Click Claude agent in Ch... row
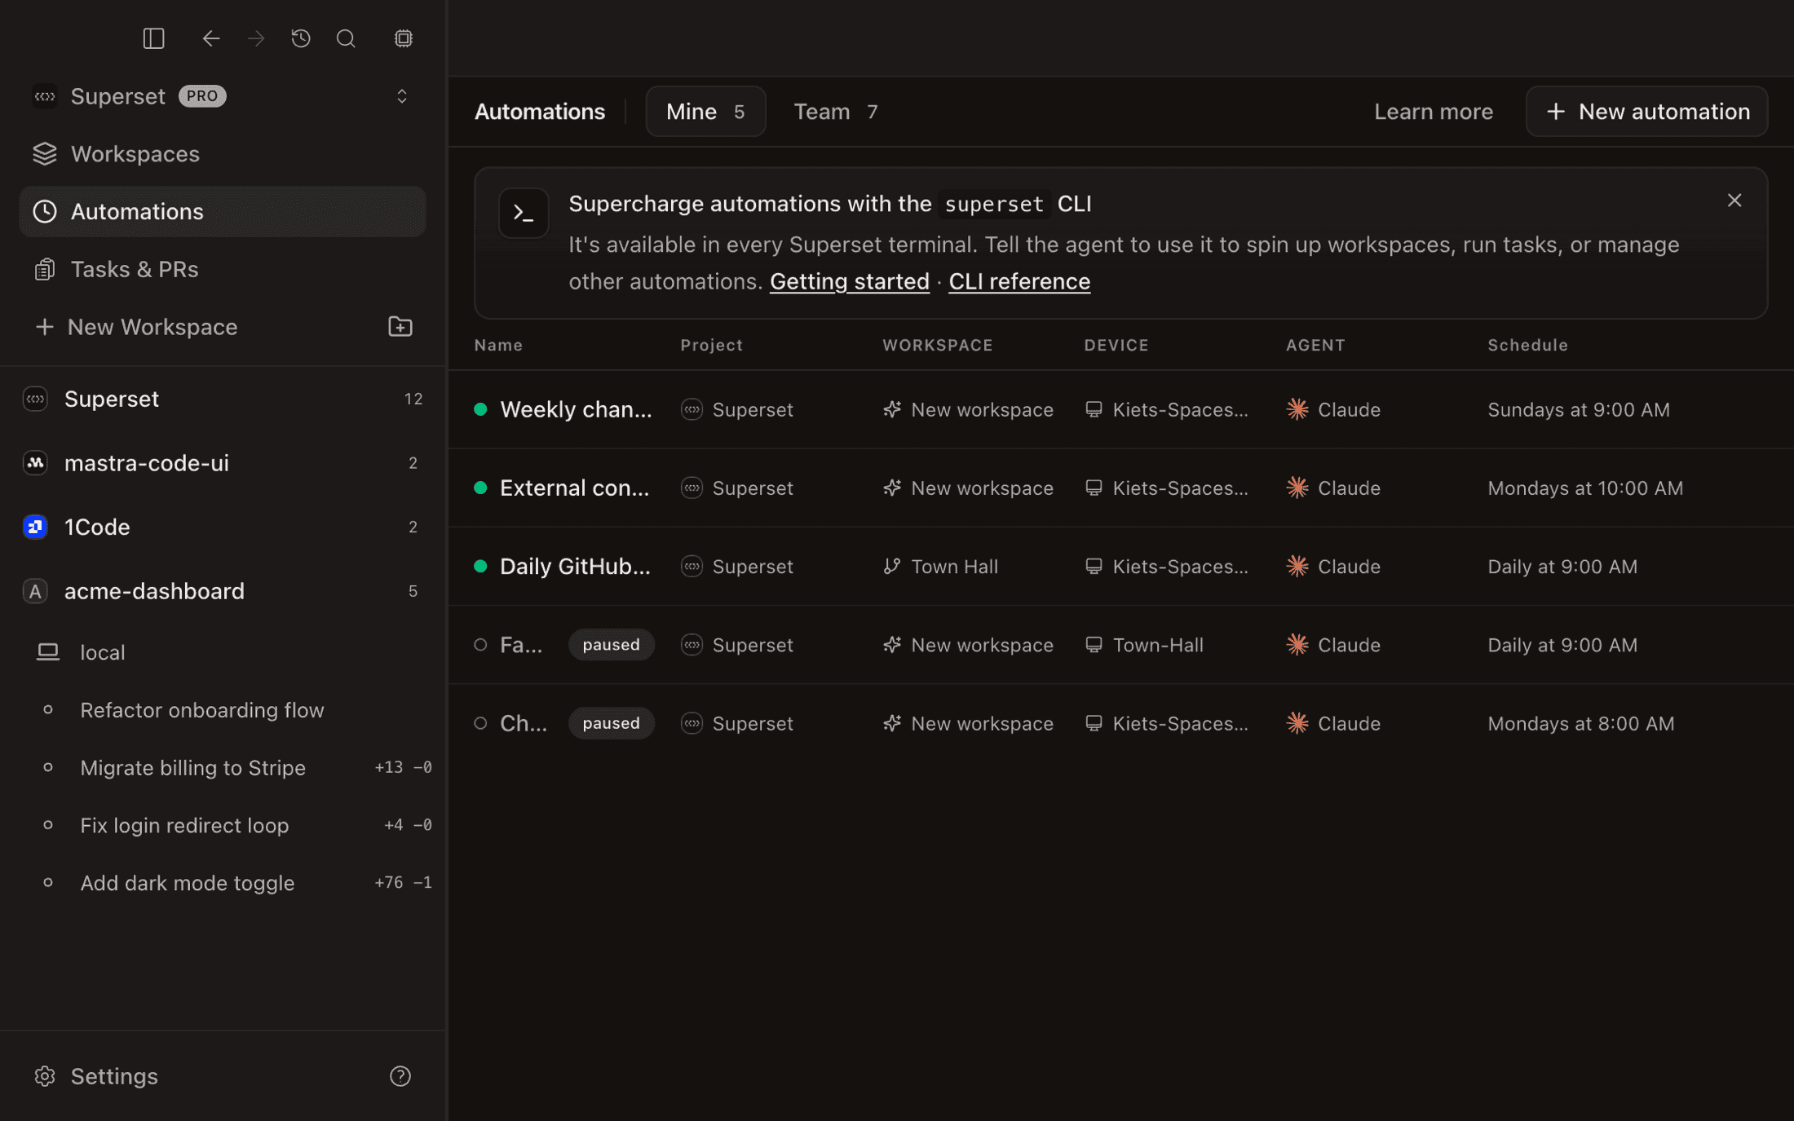The width and height of the screenshot is (1794, 1121). click(x=1333, y=723)
